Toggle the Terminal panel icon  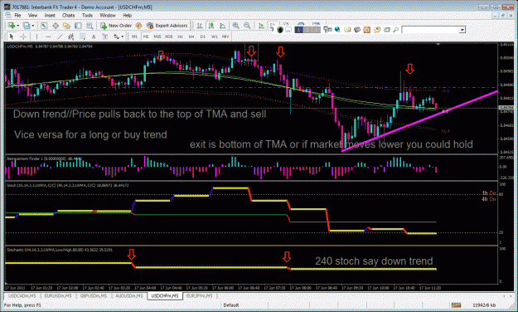78,26
